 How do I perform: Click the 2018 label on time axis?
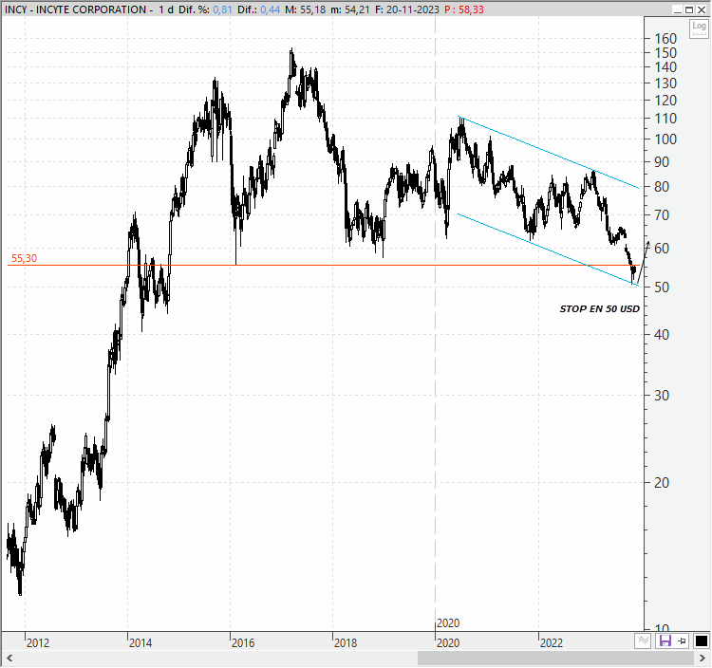346,643
